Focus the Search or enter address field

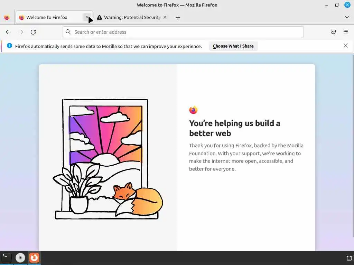coord(183,32)
